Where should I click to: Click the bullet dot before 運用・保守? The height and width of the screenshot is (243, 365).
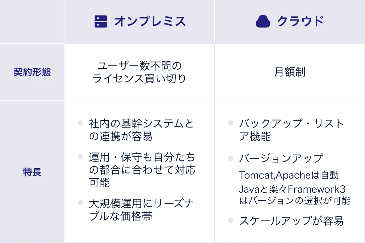pos(81,156)
